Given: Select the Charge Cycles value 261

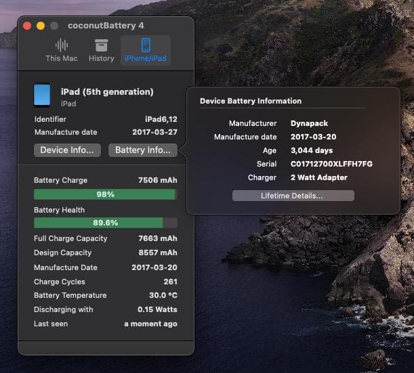Looking at the screenshot, I should tap(170, 282).
